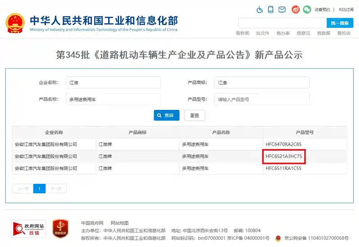Click the ministry title 中华人民共和国工业和信息化部
This screenshot has height=247, width=359.
tap(104, 21)
